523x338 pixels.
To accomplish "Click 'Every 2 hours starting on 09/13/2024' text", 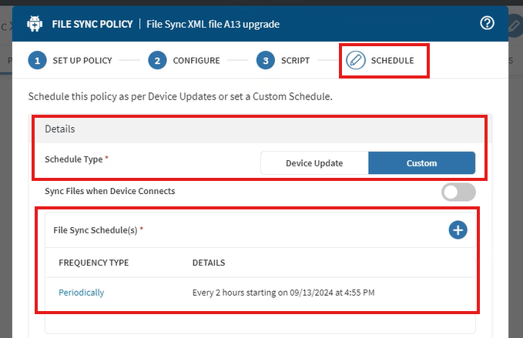I will click(x=263, y=293).
